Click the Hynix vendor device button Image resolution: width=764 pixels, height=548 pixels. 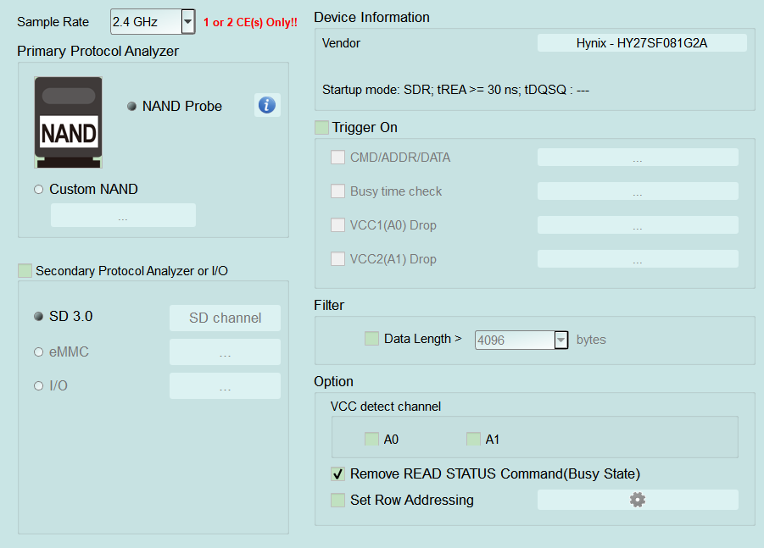(642, 43)
